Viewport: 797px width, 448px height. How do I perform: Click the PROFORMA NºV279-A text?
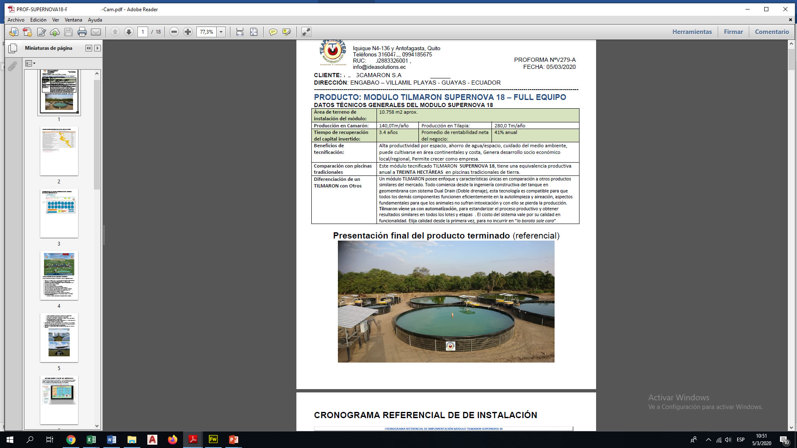tap(545, 60)
